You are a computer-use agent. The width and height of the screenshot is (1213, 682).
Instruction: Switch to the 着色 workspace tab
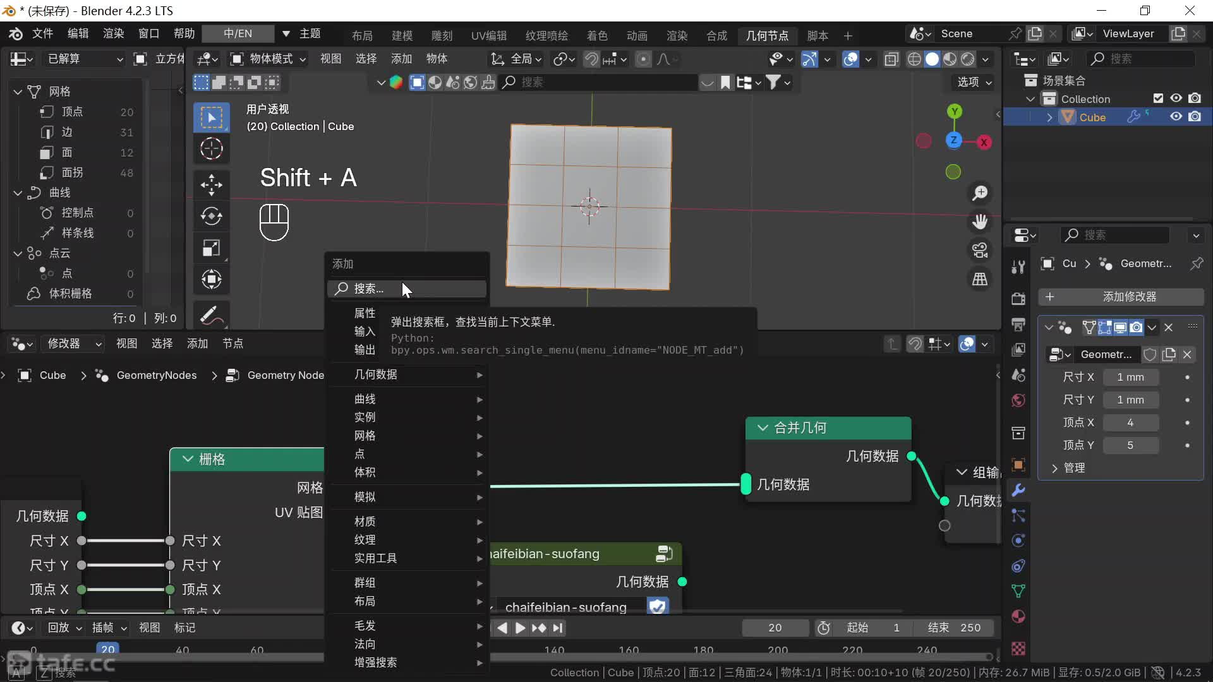(x=596, y=35)
